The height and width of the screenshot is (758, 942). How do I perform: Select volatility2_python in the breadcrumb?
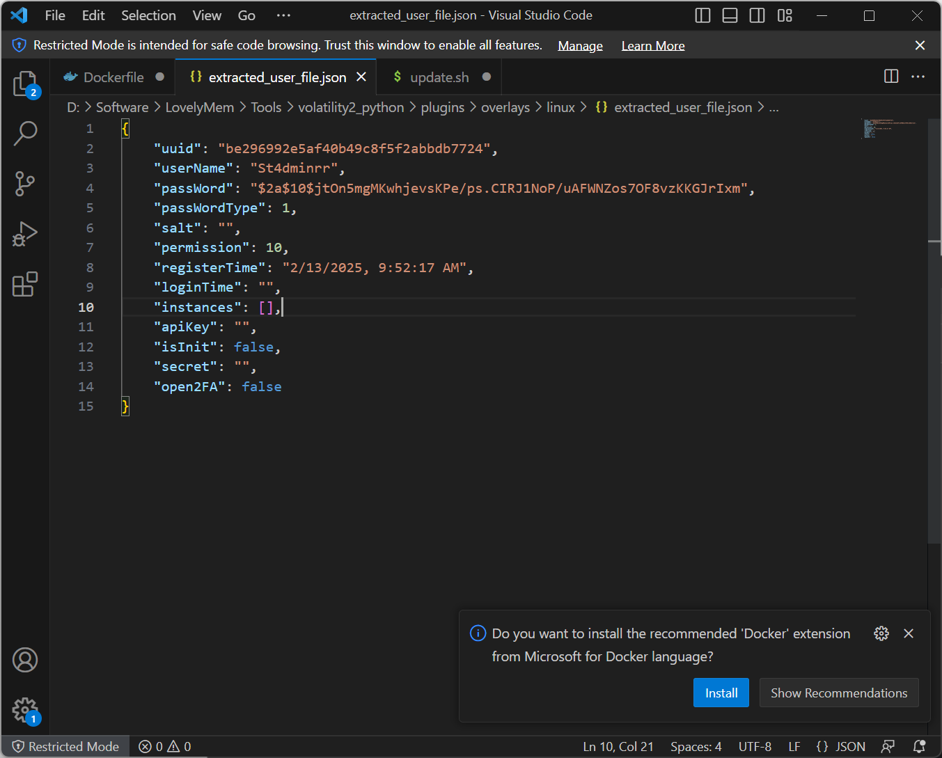[x=351, y=107]
